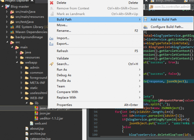Expand the Maven Dependencies node

point(7,32)
